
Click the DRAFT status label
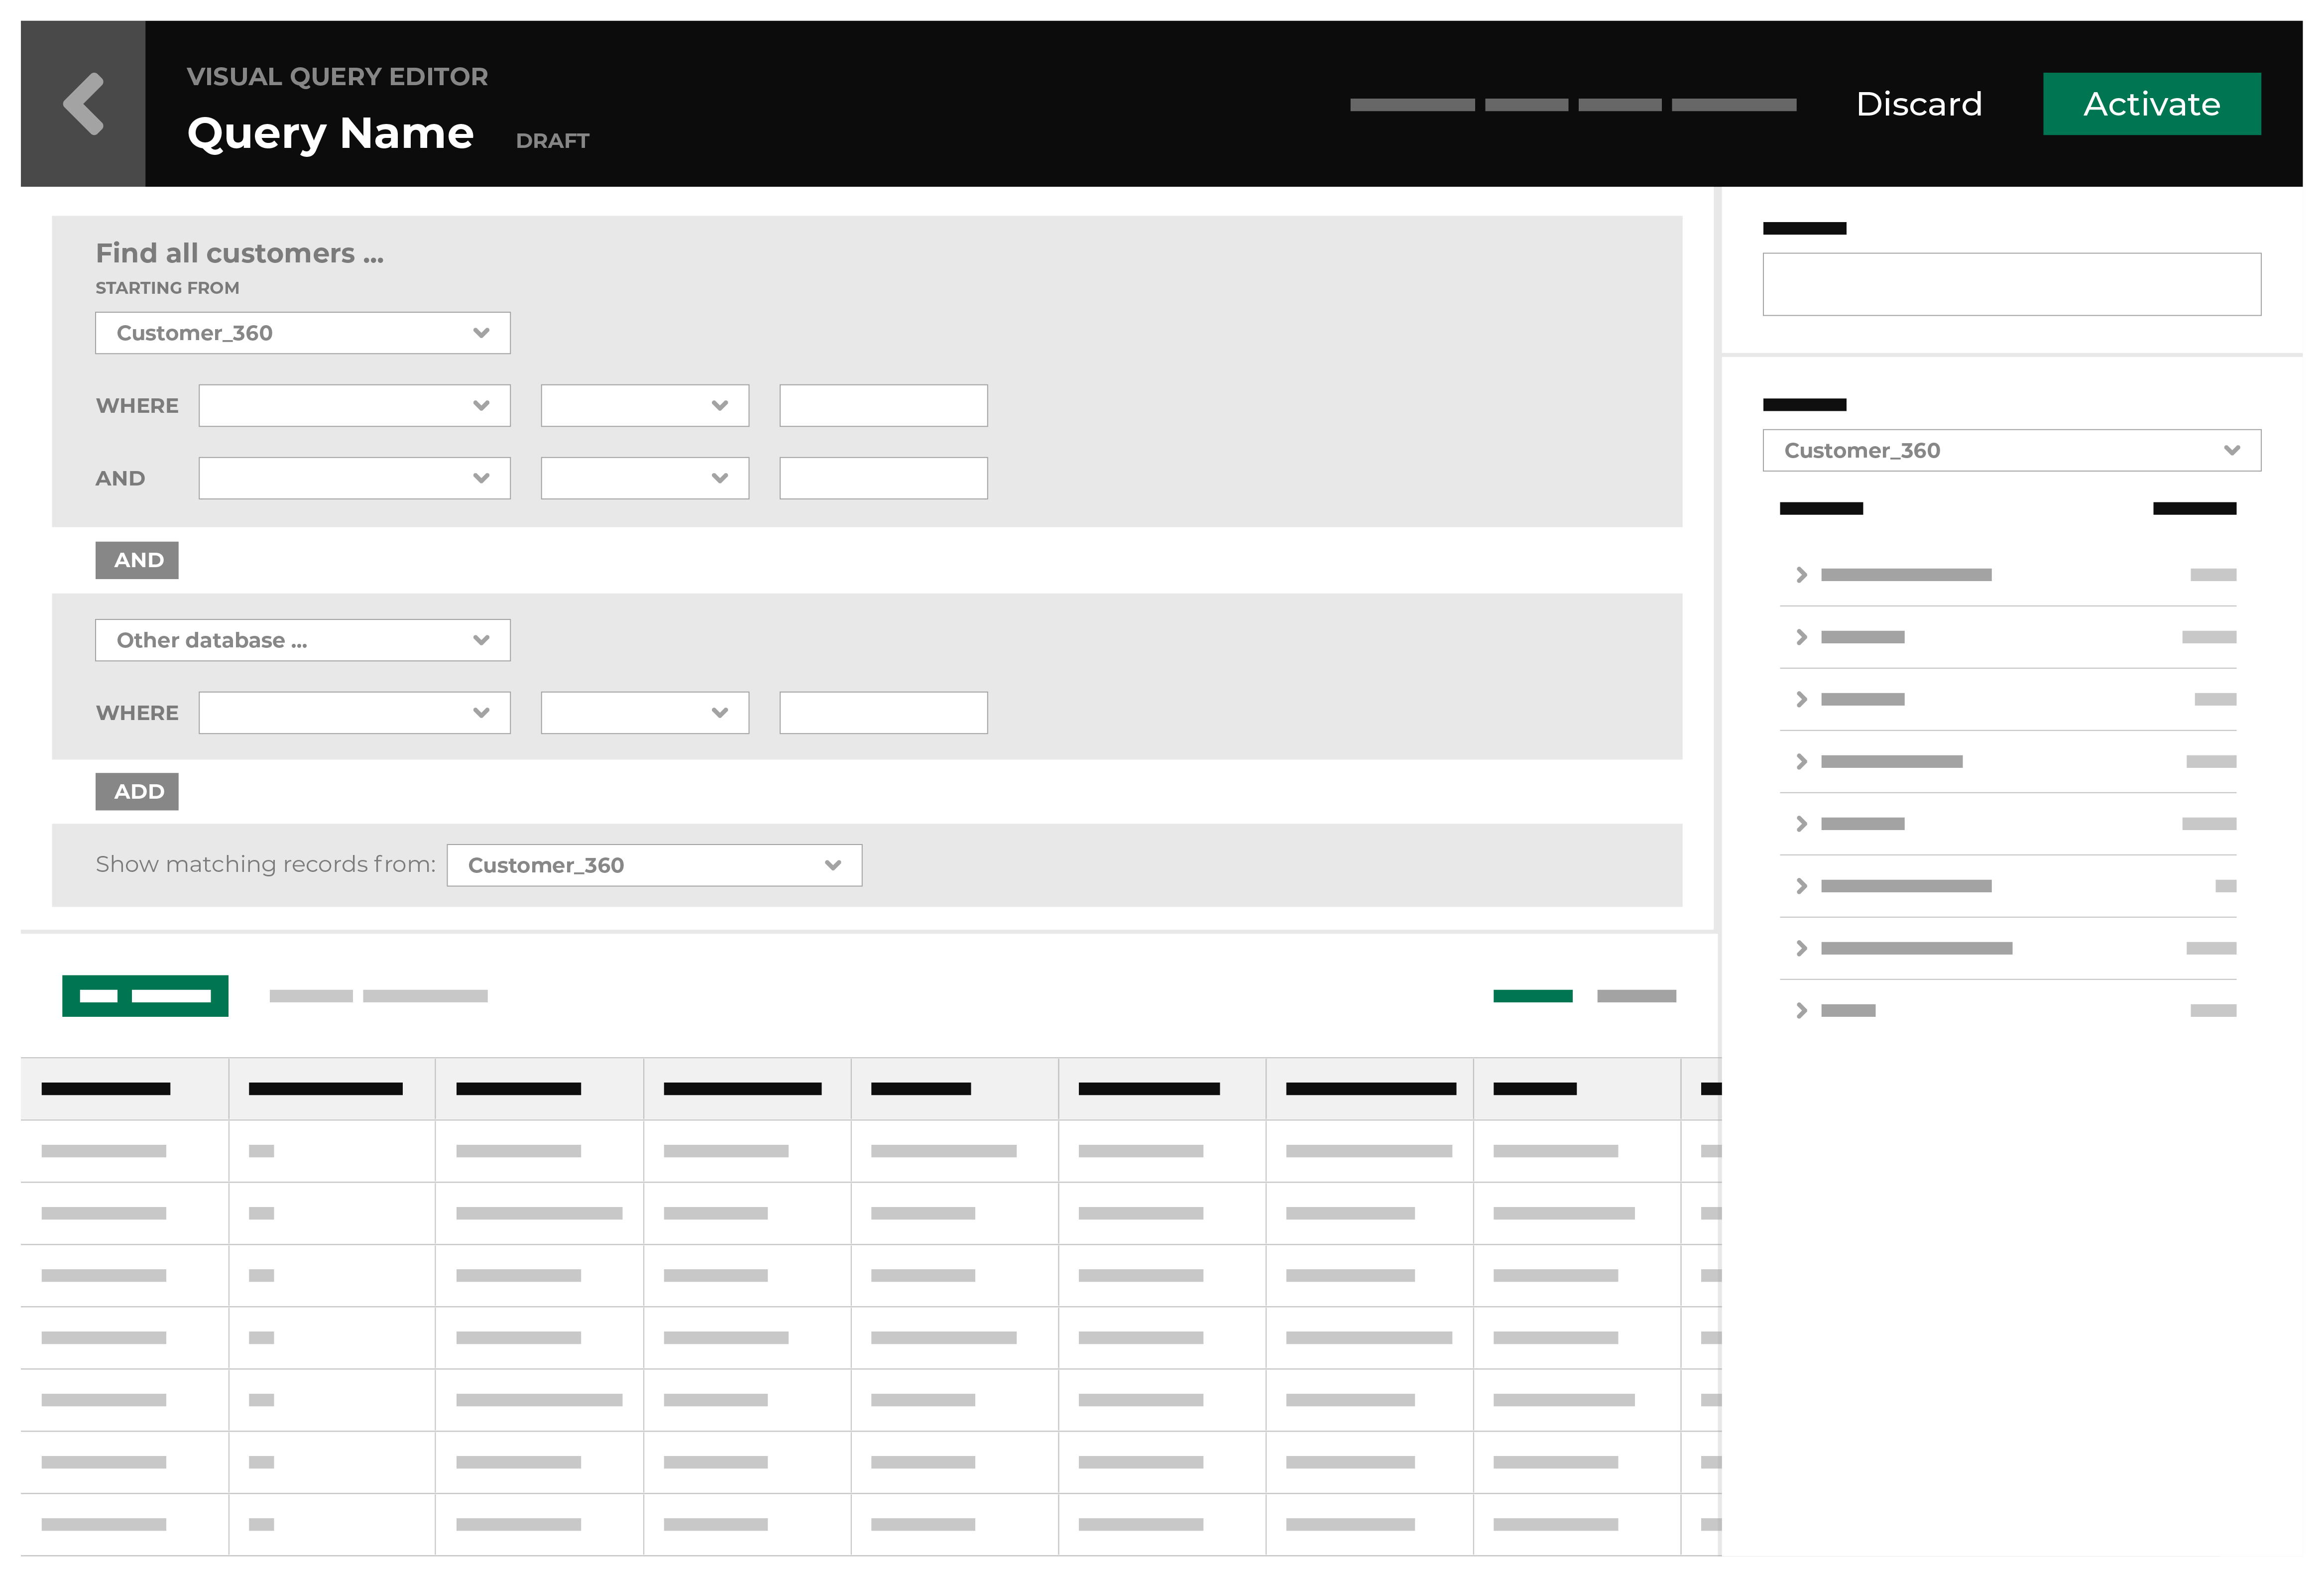[552, 141]
